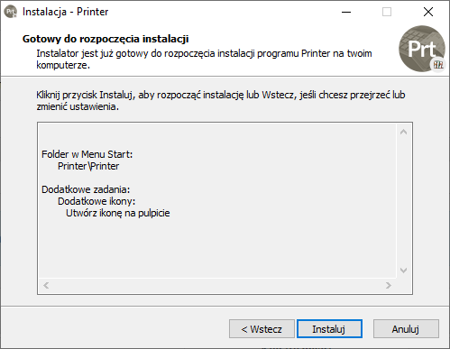Click the 'Instalacja - Printer' title bar text
The width and height of the screenshot is (450, 349).
click(x=65, y=12)
